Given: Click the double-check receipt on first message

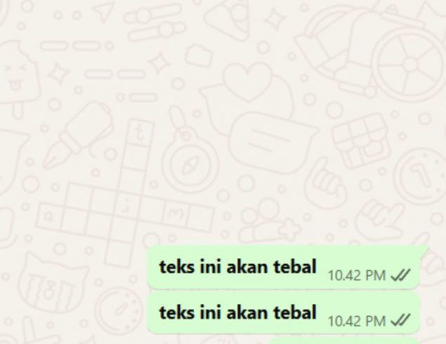Looking at the screenshot, I should 400,275.
